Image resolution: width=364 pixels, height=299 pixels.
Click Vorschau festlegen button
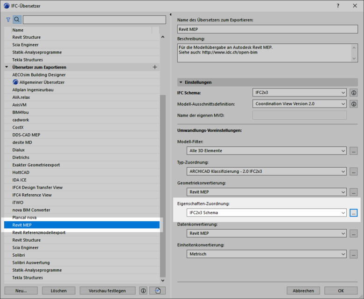[x=107, y=291]
